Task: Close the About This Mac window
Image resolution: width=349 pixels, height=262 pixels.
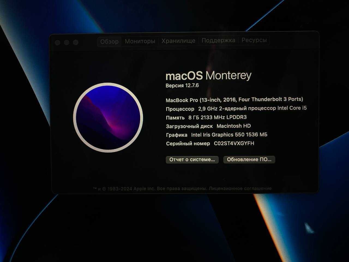Action: 58,43
